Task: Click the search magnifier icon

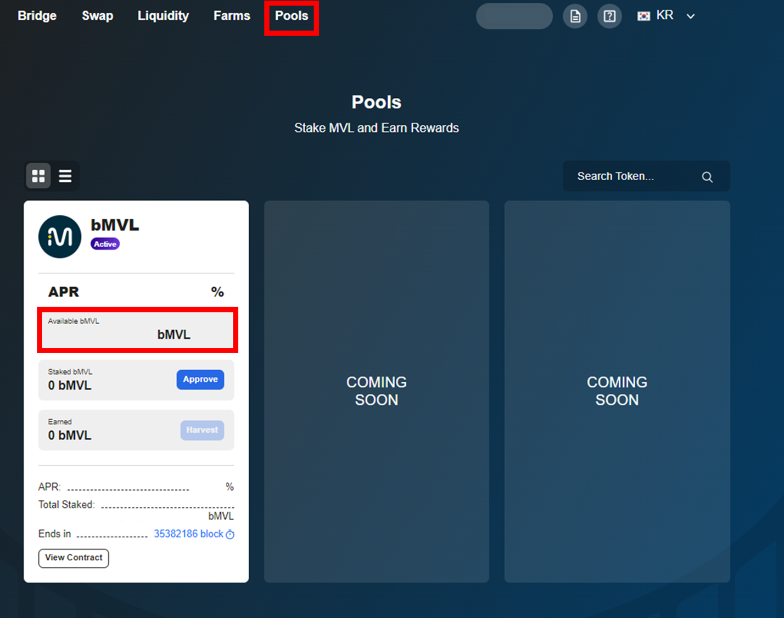Action: (707, 177)
